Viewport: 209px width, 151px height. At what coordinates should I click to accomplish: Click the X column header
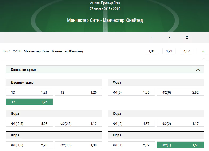(x=169, y=37)
